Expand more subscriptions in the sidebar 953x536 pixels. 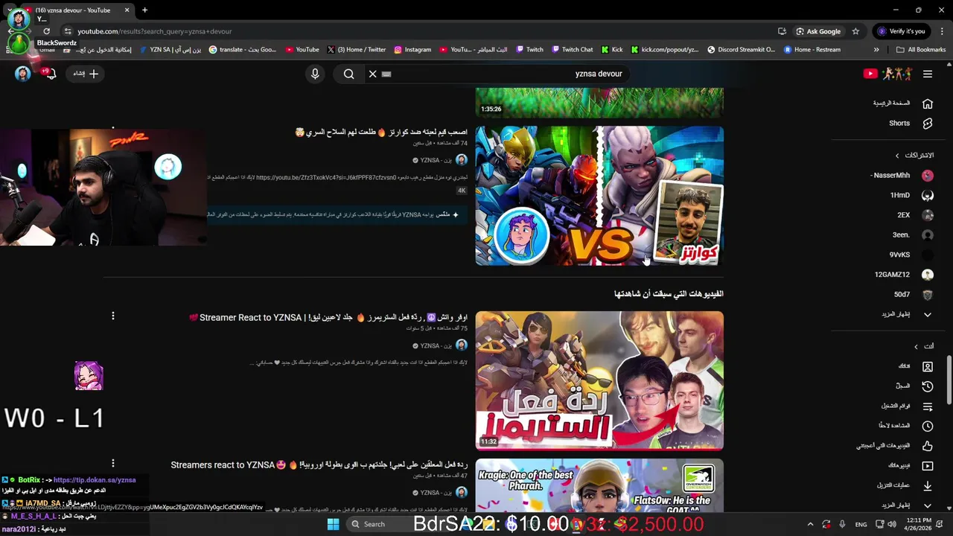pos(905,314)
